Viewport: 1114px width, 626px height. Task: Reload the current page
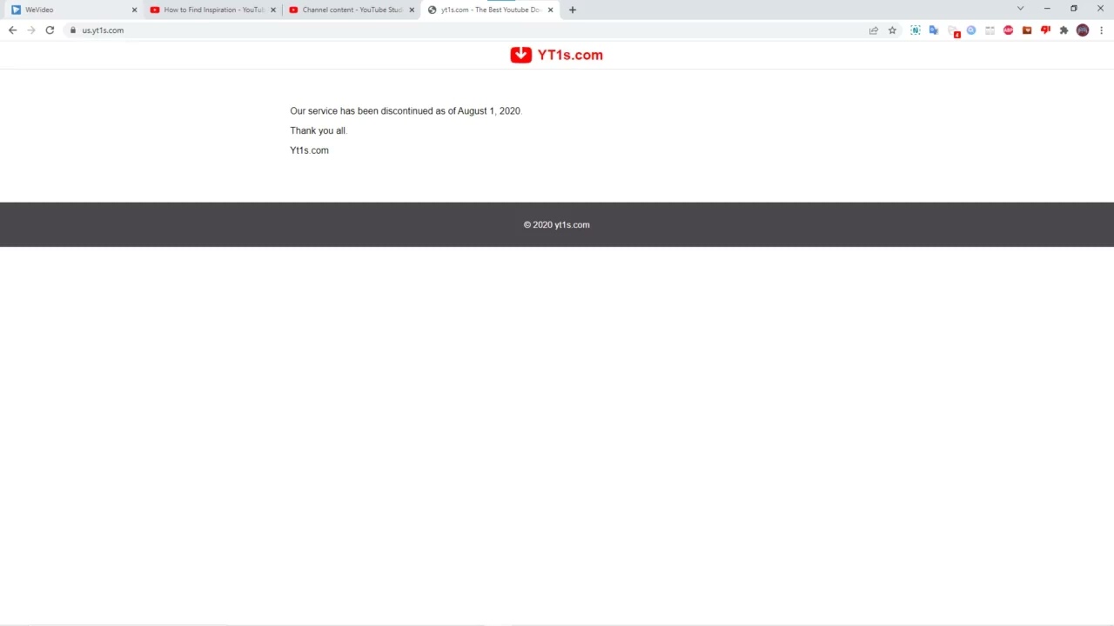coord(50,30)
